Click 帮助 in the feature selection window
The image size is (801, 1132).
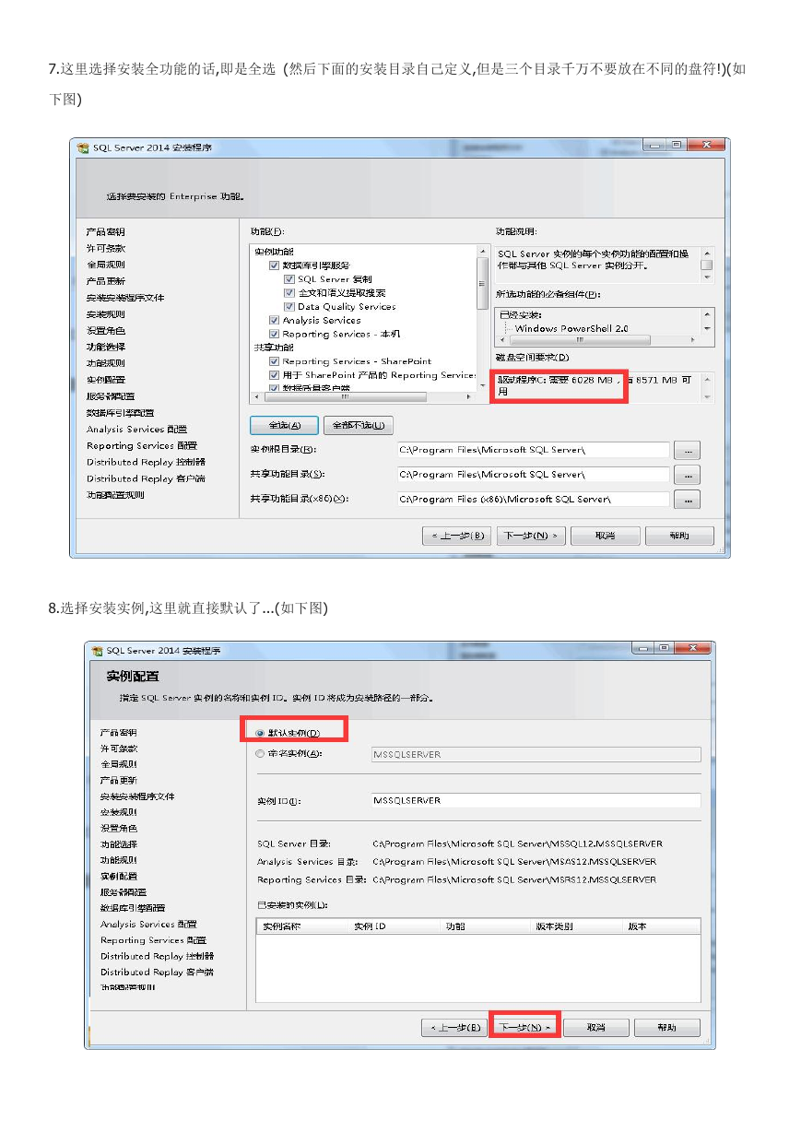(x=679, y=537)
